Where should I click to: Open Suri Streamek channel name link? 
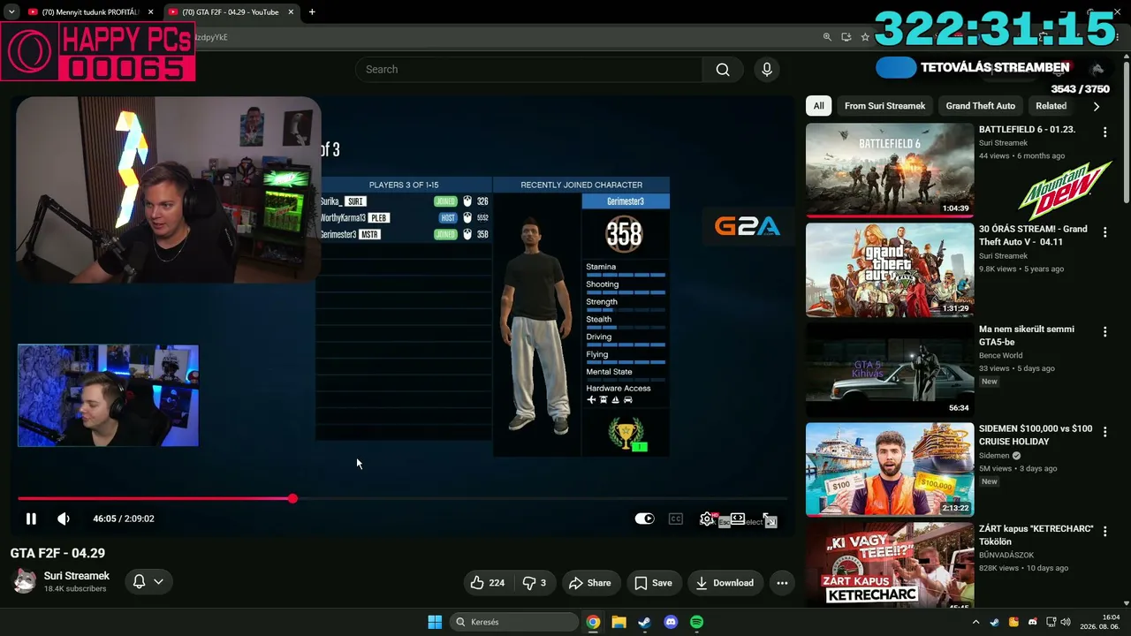click(x=77, y=576)
